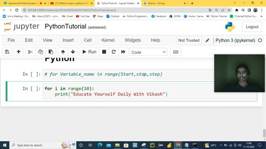Open the Chrome profile avatar
Viewport: 266px width, 149px height.
coord(255,10)
